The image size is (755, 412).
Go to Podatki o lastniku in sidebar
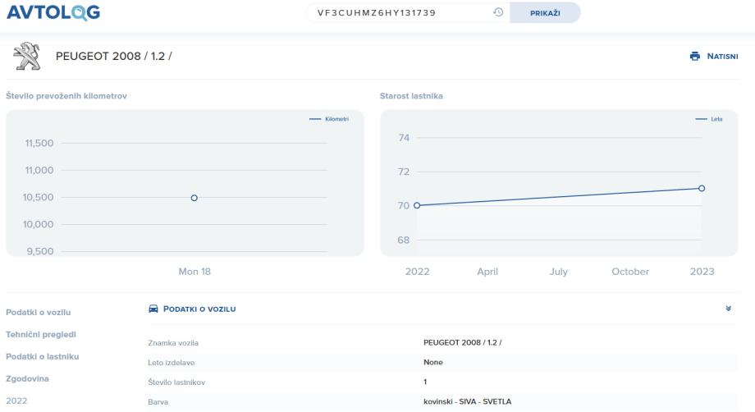[x=43, y=357]
